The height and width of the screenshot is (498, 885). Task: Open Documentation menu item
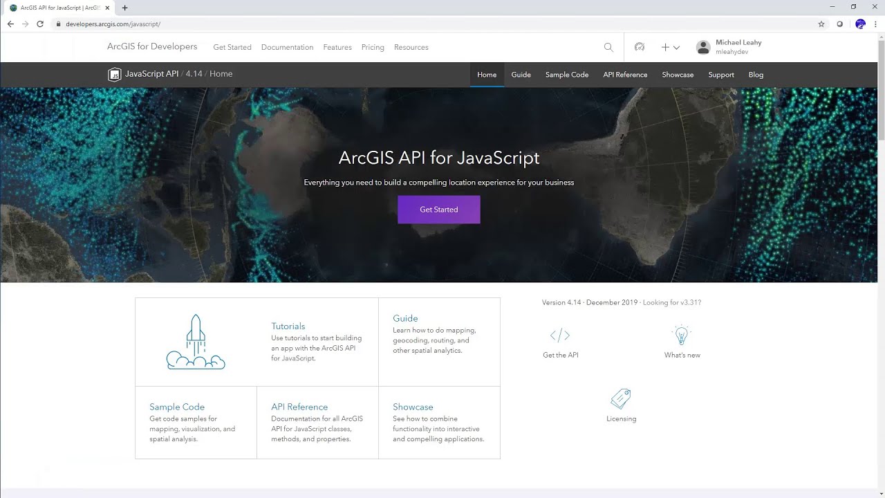click(287, 47)
